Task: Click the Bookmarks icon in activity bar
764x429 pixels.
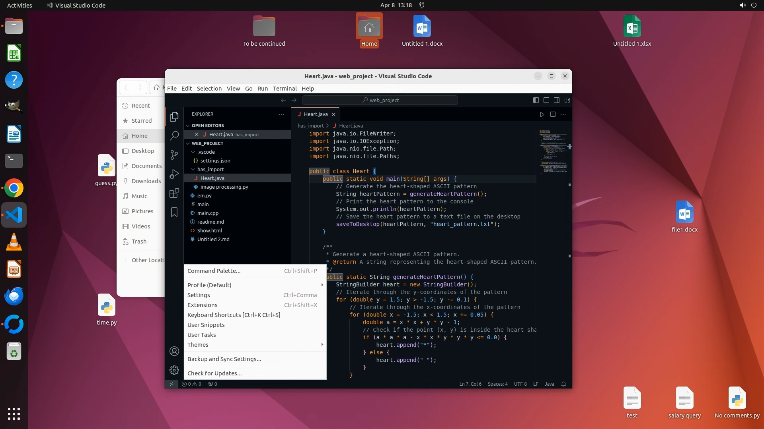Action: (174, 213)
